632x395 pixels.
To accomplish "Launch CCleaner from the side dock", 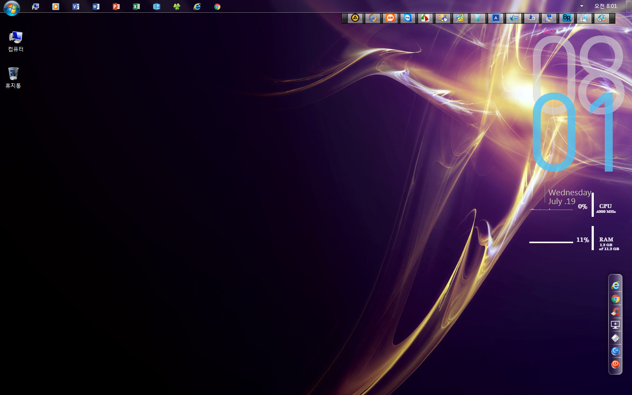I will 615,312.
